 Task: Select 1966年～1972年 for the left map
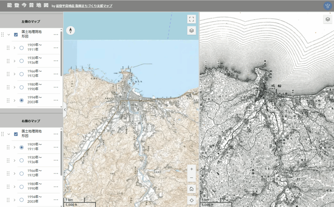click(x=22, y=74)
